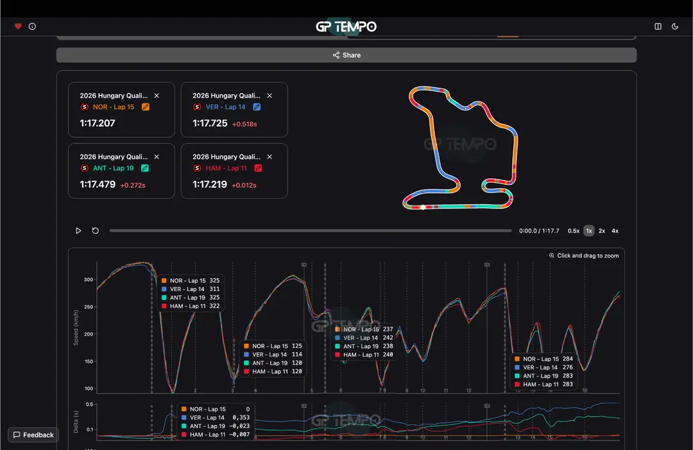
Task: Click 2026 Hungary Quali title on NOR card
Action: pyautogui.click(x=114, y=96)
